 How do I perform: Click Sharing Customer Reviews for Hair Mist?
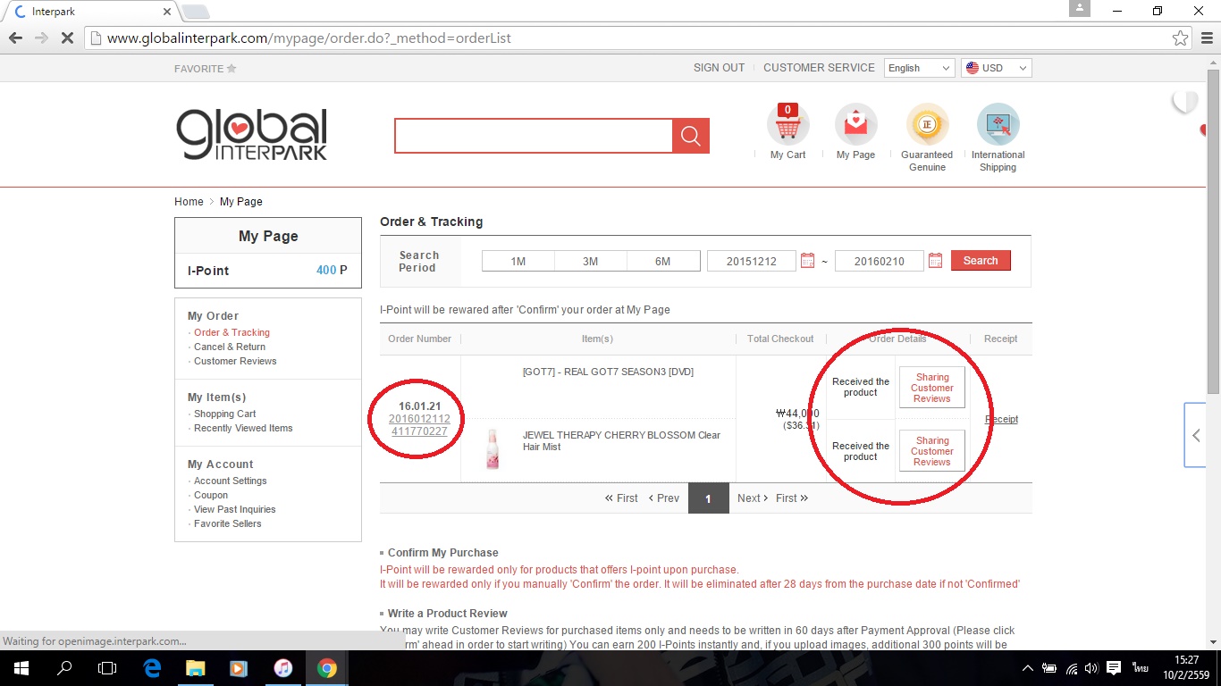932,451
